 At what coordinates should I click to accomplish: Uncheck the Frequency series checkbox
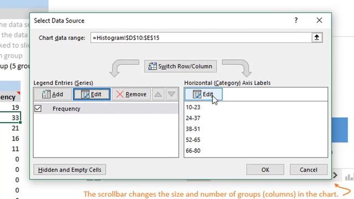[38, 108]
